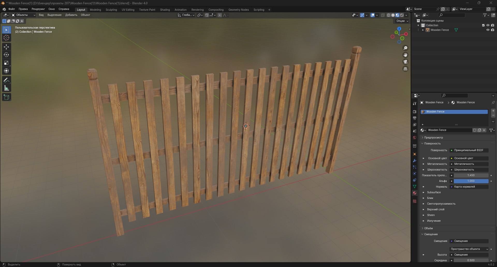Image resolution: width=497 pixels, height=267 pixels.
Task: Click the outliner search field
Action: click(452, 15)
